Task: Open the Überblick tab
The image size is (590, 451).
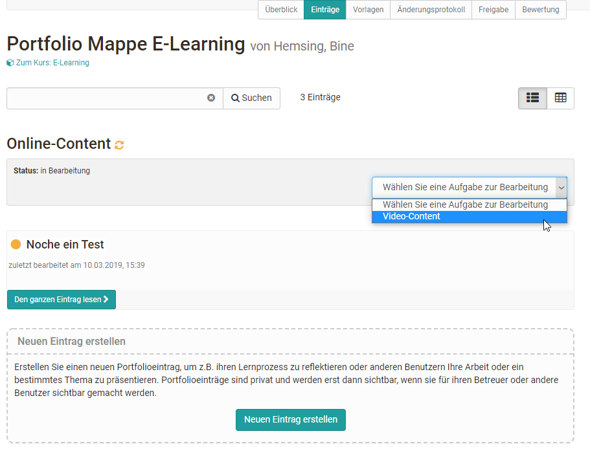Action: pyautogui.click(x=281, y=10)
